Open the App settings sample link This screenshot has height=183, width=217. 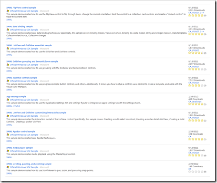(16, 96)
